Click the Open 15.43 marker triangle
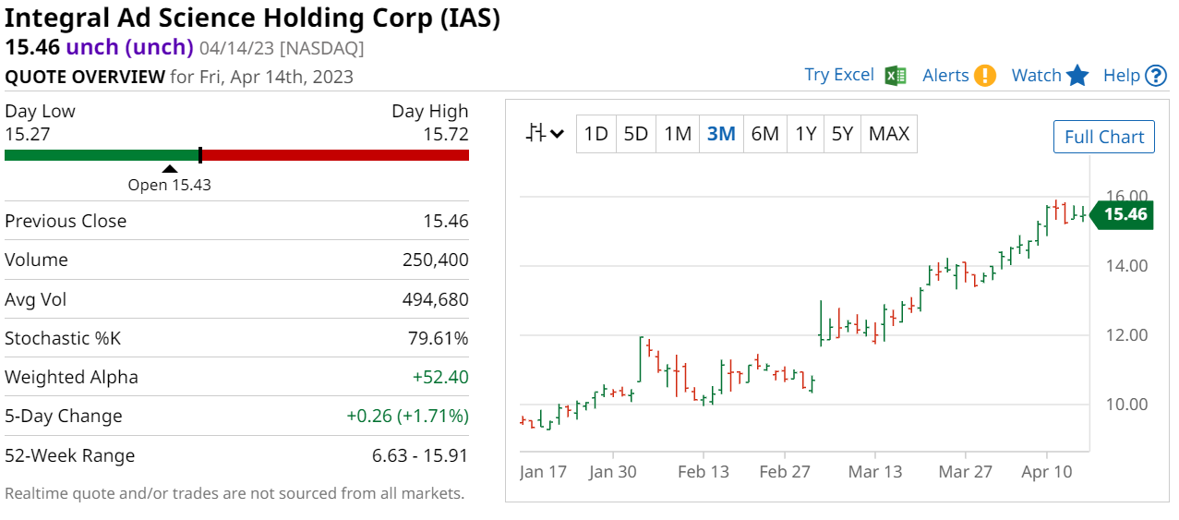 pos(169,168)
